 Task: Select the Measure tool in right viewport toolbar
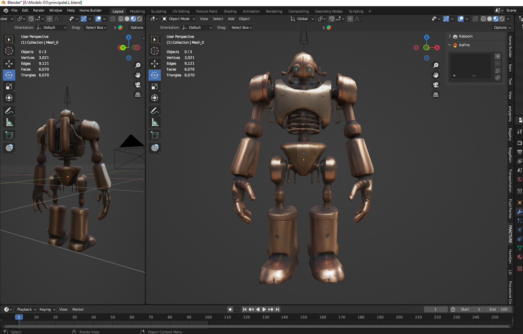[155, 122]
